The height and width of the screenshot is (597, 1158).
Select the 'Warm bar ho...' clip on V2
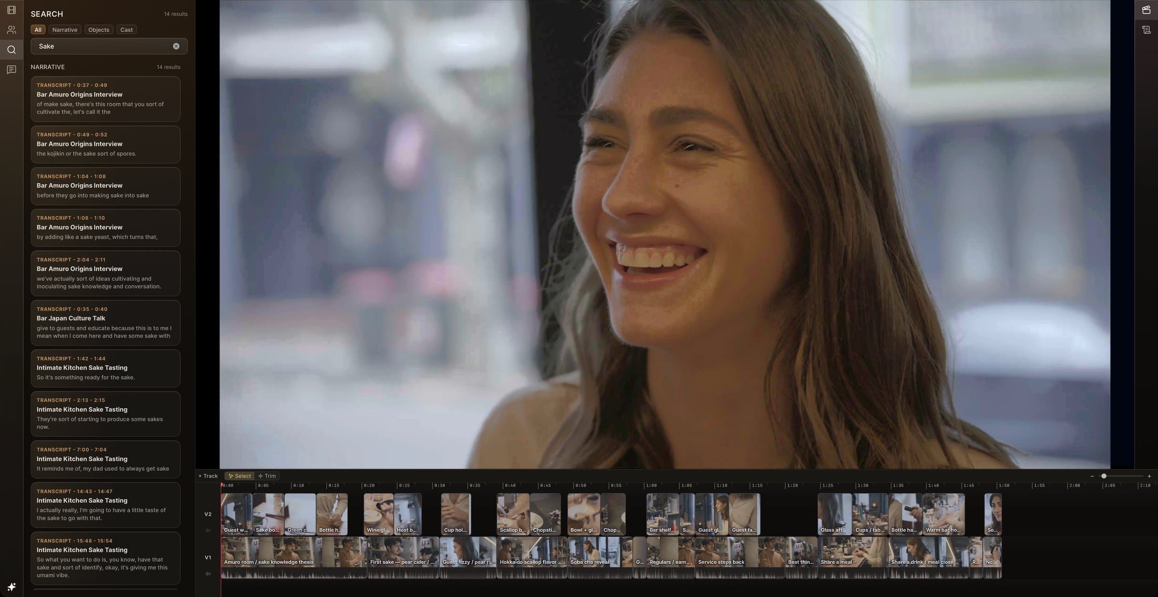pyautogui.click(x=944, y=514)
